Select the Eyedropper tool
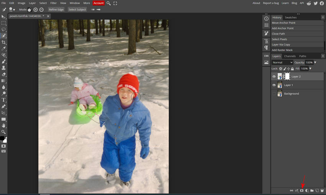This screenshot has height=195, width=326. [x=3, y=49]
